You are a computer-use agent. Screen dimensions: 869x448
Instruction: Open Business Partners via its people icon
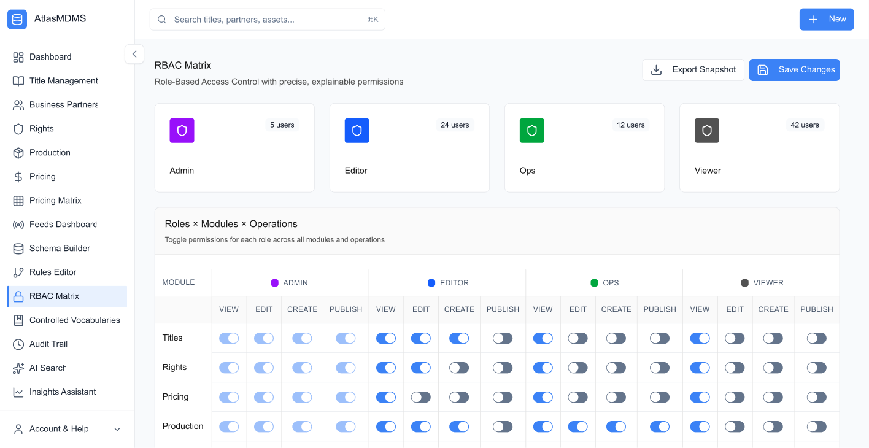[19, 104]
